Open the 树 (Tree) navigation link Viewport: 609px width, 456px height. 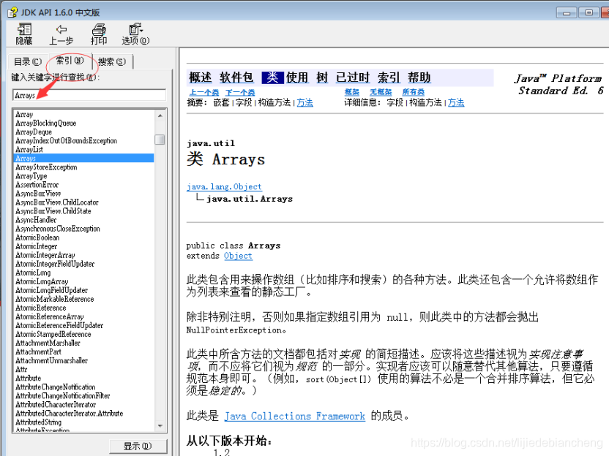click(322, 77)
